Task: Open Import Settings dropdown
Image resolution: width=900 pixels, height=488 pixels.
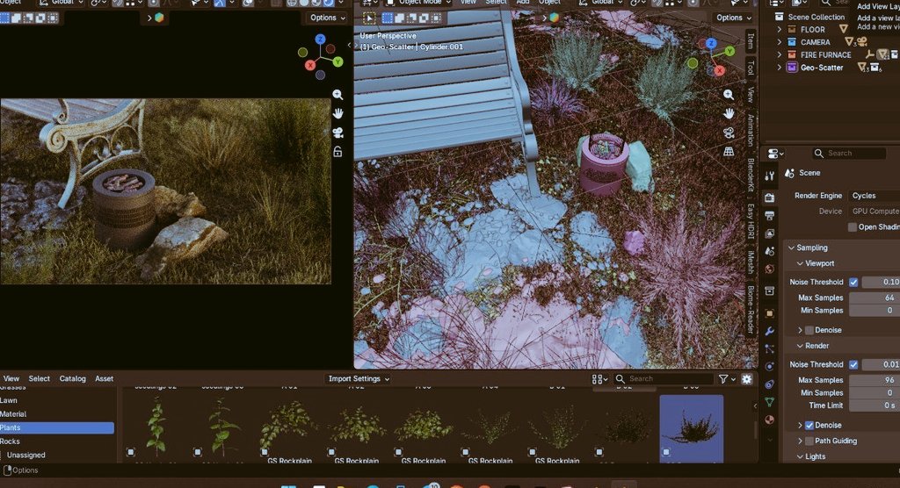Action: click(x=359, y=379)
